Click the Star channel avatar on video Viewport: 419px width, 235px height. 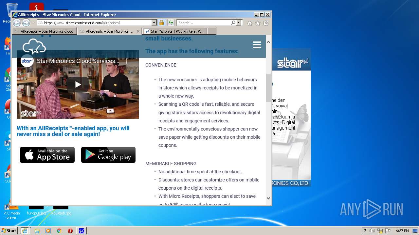[27, 61]
